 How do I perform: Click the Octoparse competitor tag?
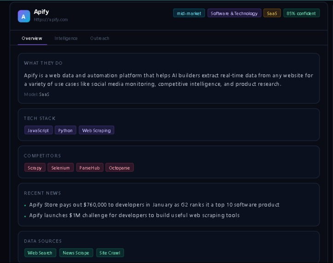[x=119, y=168]
